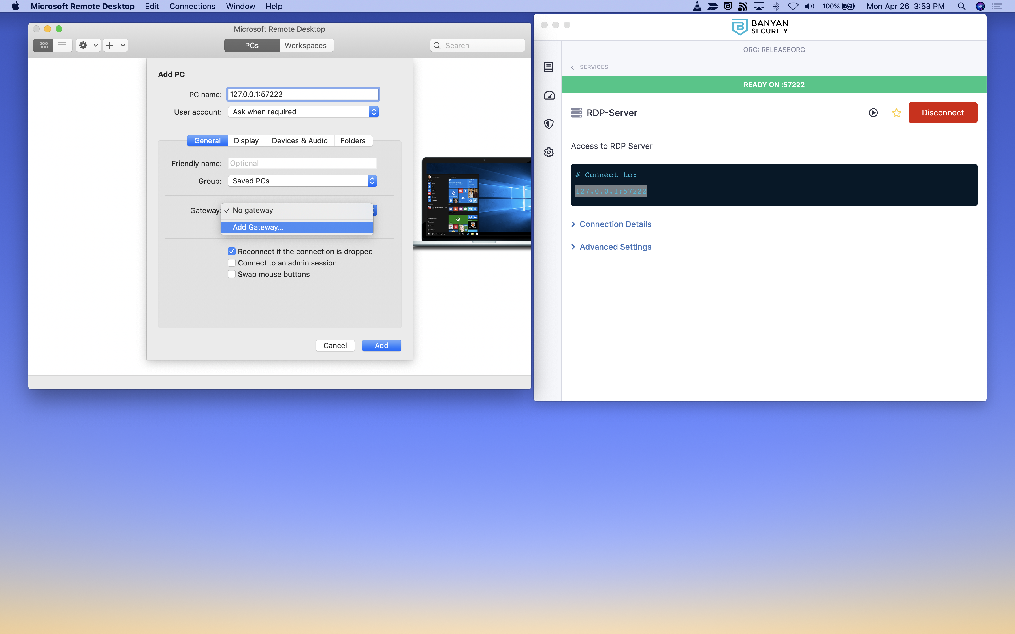Enable Swap mouse buttons checkbox

[x=232, y=274]
